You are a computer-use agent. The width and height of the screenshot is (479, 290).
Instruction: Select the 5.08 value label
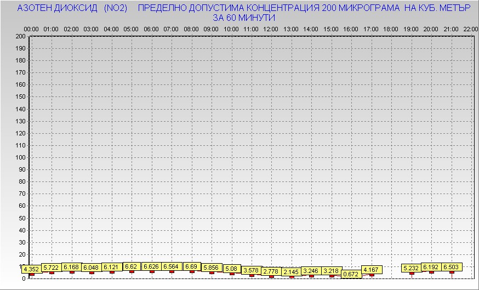pyautogui.click(x=231, y=269)
